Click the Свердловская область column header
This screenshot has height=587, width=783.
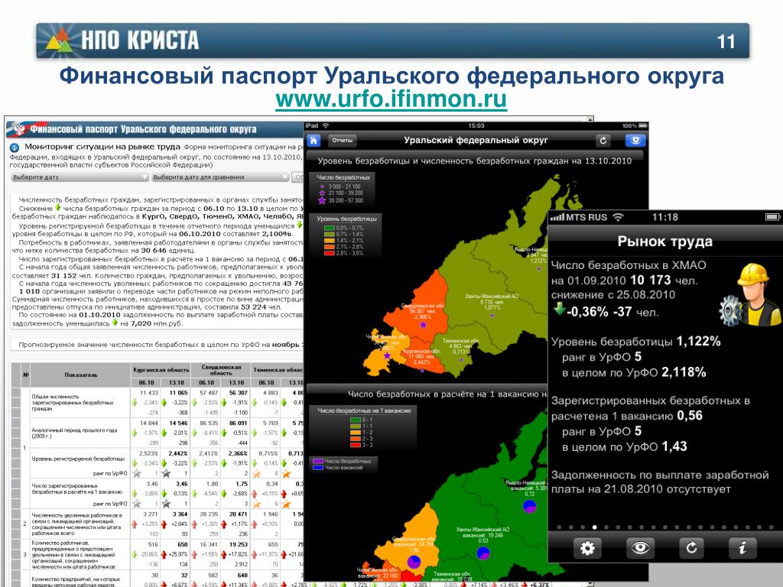coord(221,371)
